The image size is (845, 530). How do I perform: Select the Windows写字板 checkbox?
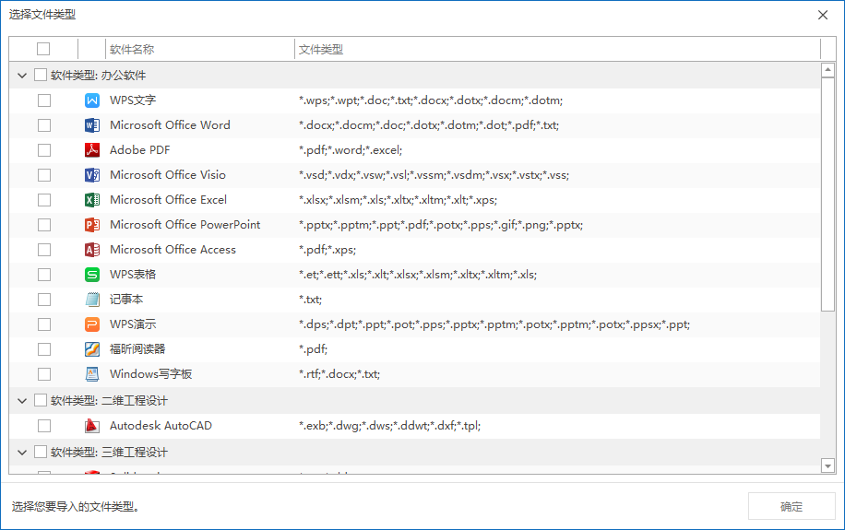coord(44,374)
